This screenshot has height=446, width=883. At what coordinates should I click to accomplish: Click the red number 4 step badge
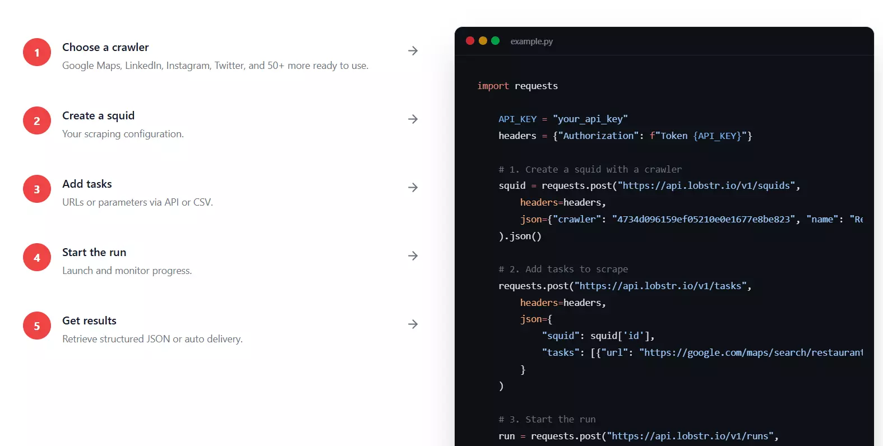(x=37, y=257)
